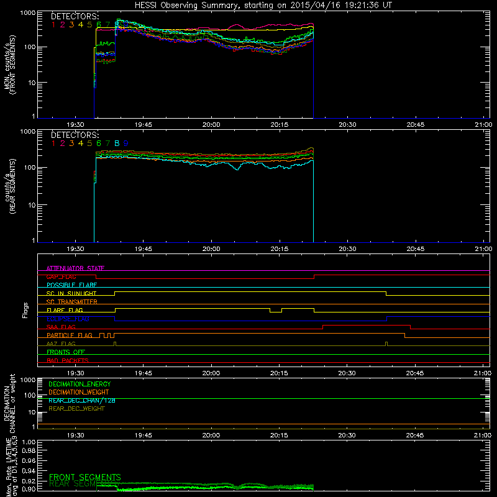Click 20:45 time label under decimation plot
Image resolution: width=497 pixels, height=497 pixels.
coord(415,435)
